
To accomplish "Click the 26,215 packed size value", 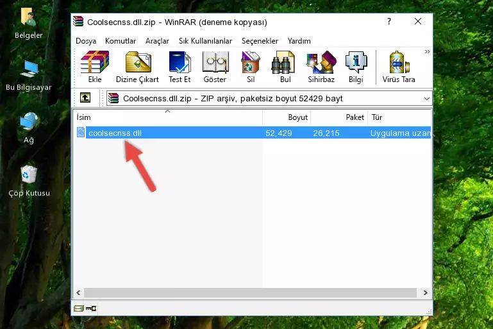I will click(326, 133).
